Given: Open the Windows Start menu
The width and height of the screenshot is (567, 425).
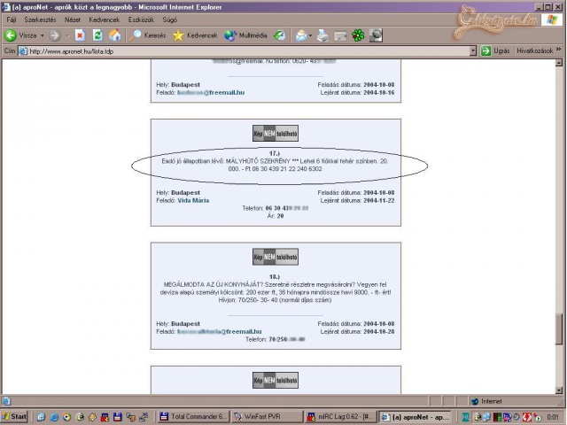Looking at the screenshot, I should (x=15, y=416).
